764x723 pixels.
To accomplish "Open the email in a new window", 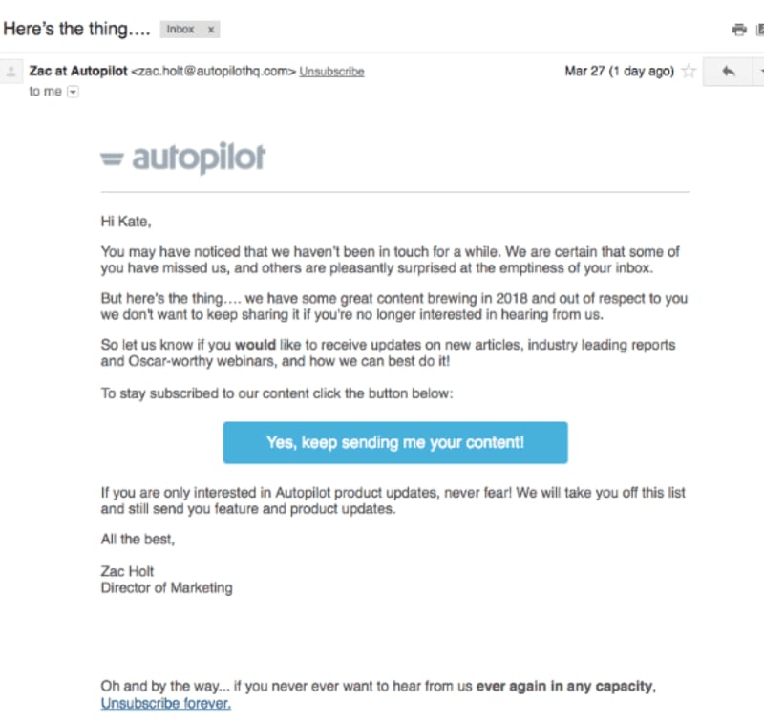I will (x=760, y=30).
